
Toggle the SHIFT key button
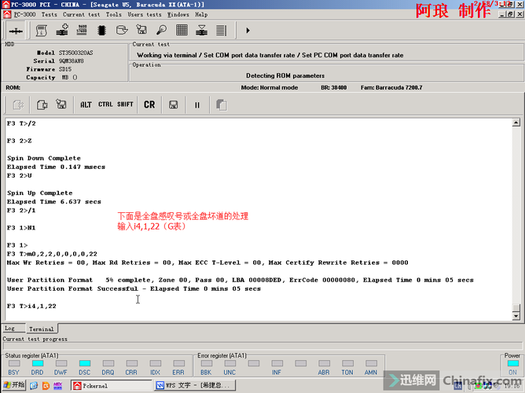pyautogui.click(x=125, y=105)
